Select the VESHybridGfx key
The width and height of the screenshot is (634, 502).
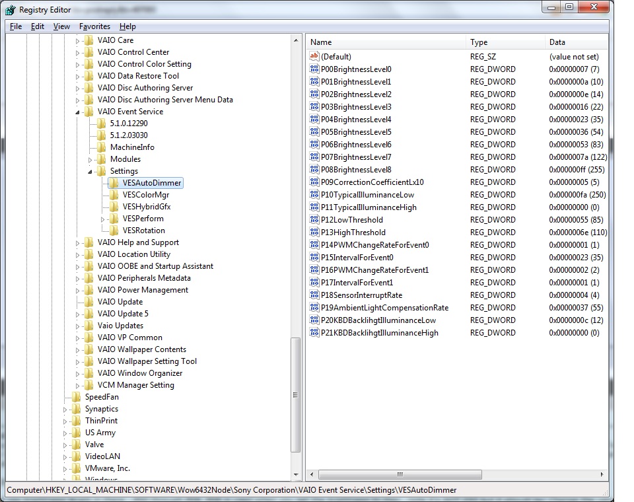coord(147,207)
